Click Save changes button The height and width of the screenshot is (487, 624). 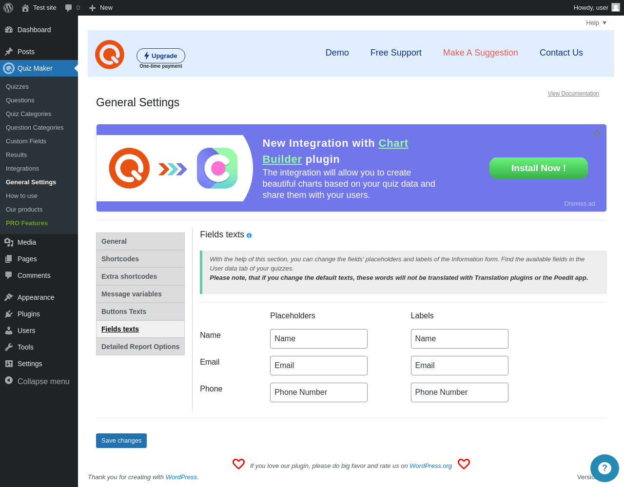121,441
